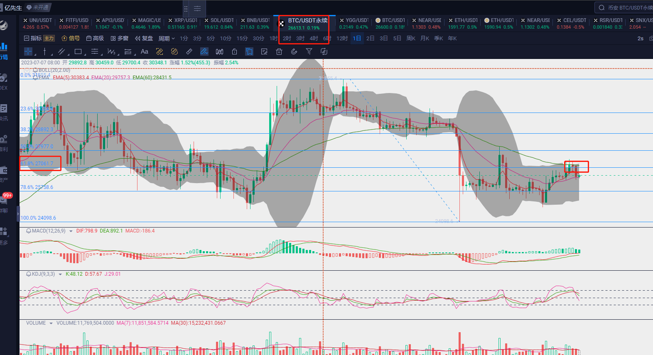Open the 行情 market sidebar icon
Screen dimensions: 653x355
tap(4, 51)
